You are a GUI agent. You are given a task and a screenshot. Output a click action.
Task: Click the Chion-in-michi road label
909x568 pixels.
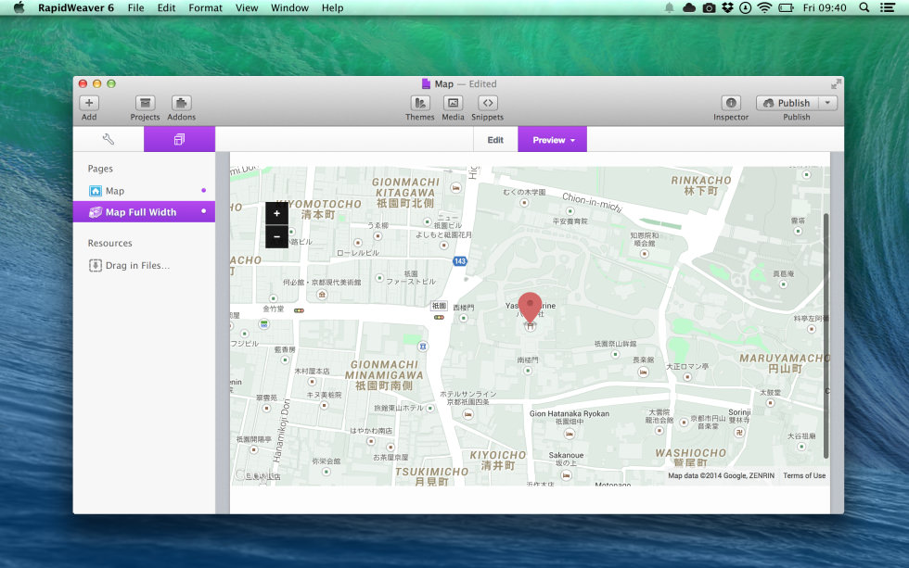[592, 203]
